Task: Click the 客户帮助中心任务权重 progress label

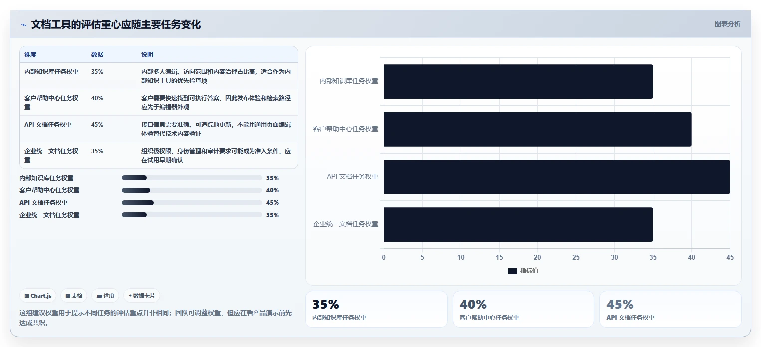Action: [49, 190]
